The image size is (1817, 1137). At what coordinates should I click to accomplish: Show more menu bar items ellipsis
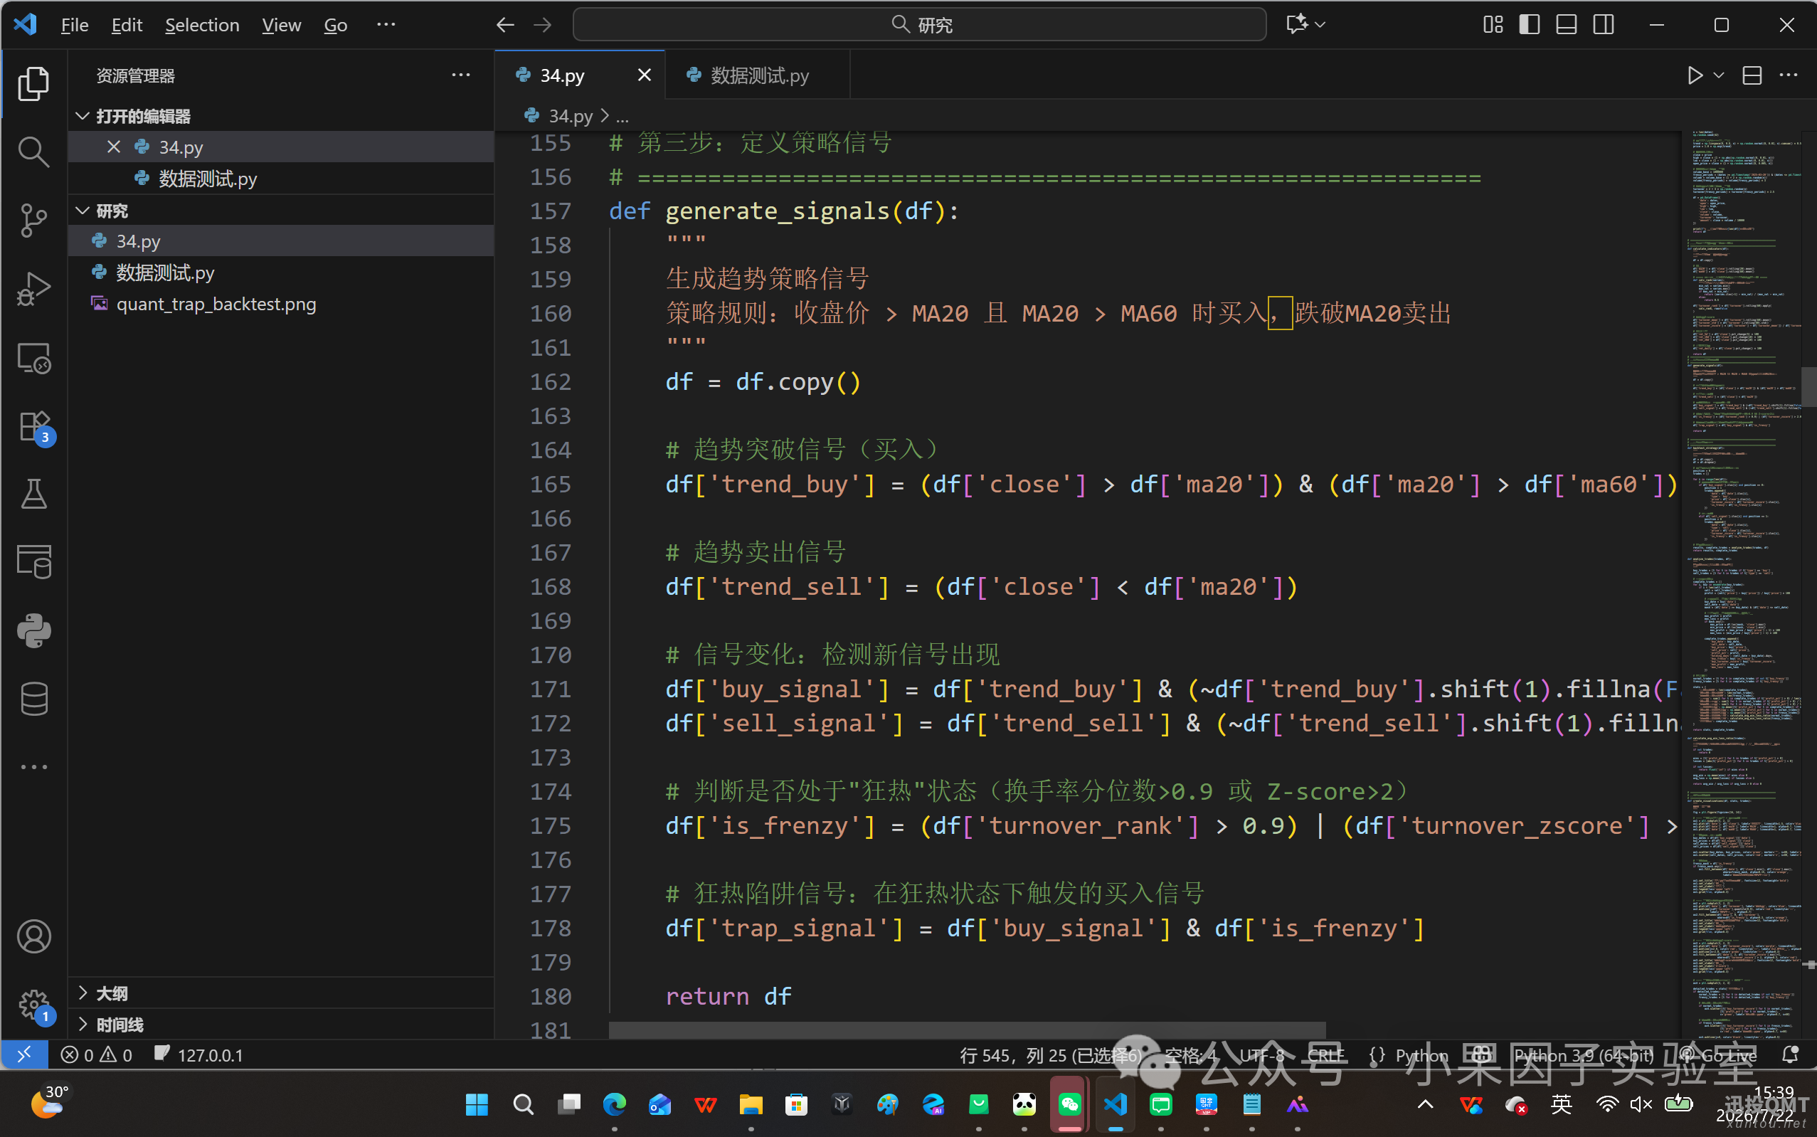(x=386, y=25)
